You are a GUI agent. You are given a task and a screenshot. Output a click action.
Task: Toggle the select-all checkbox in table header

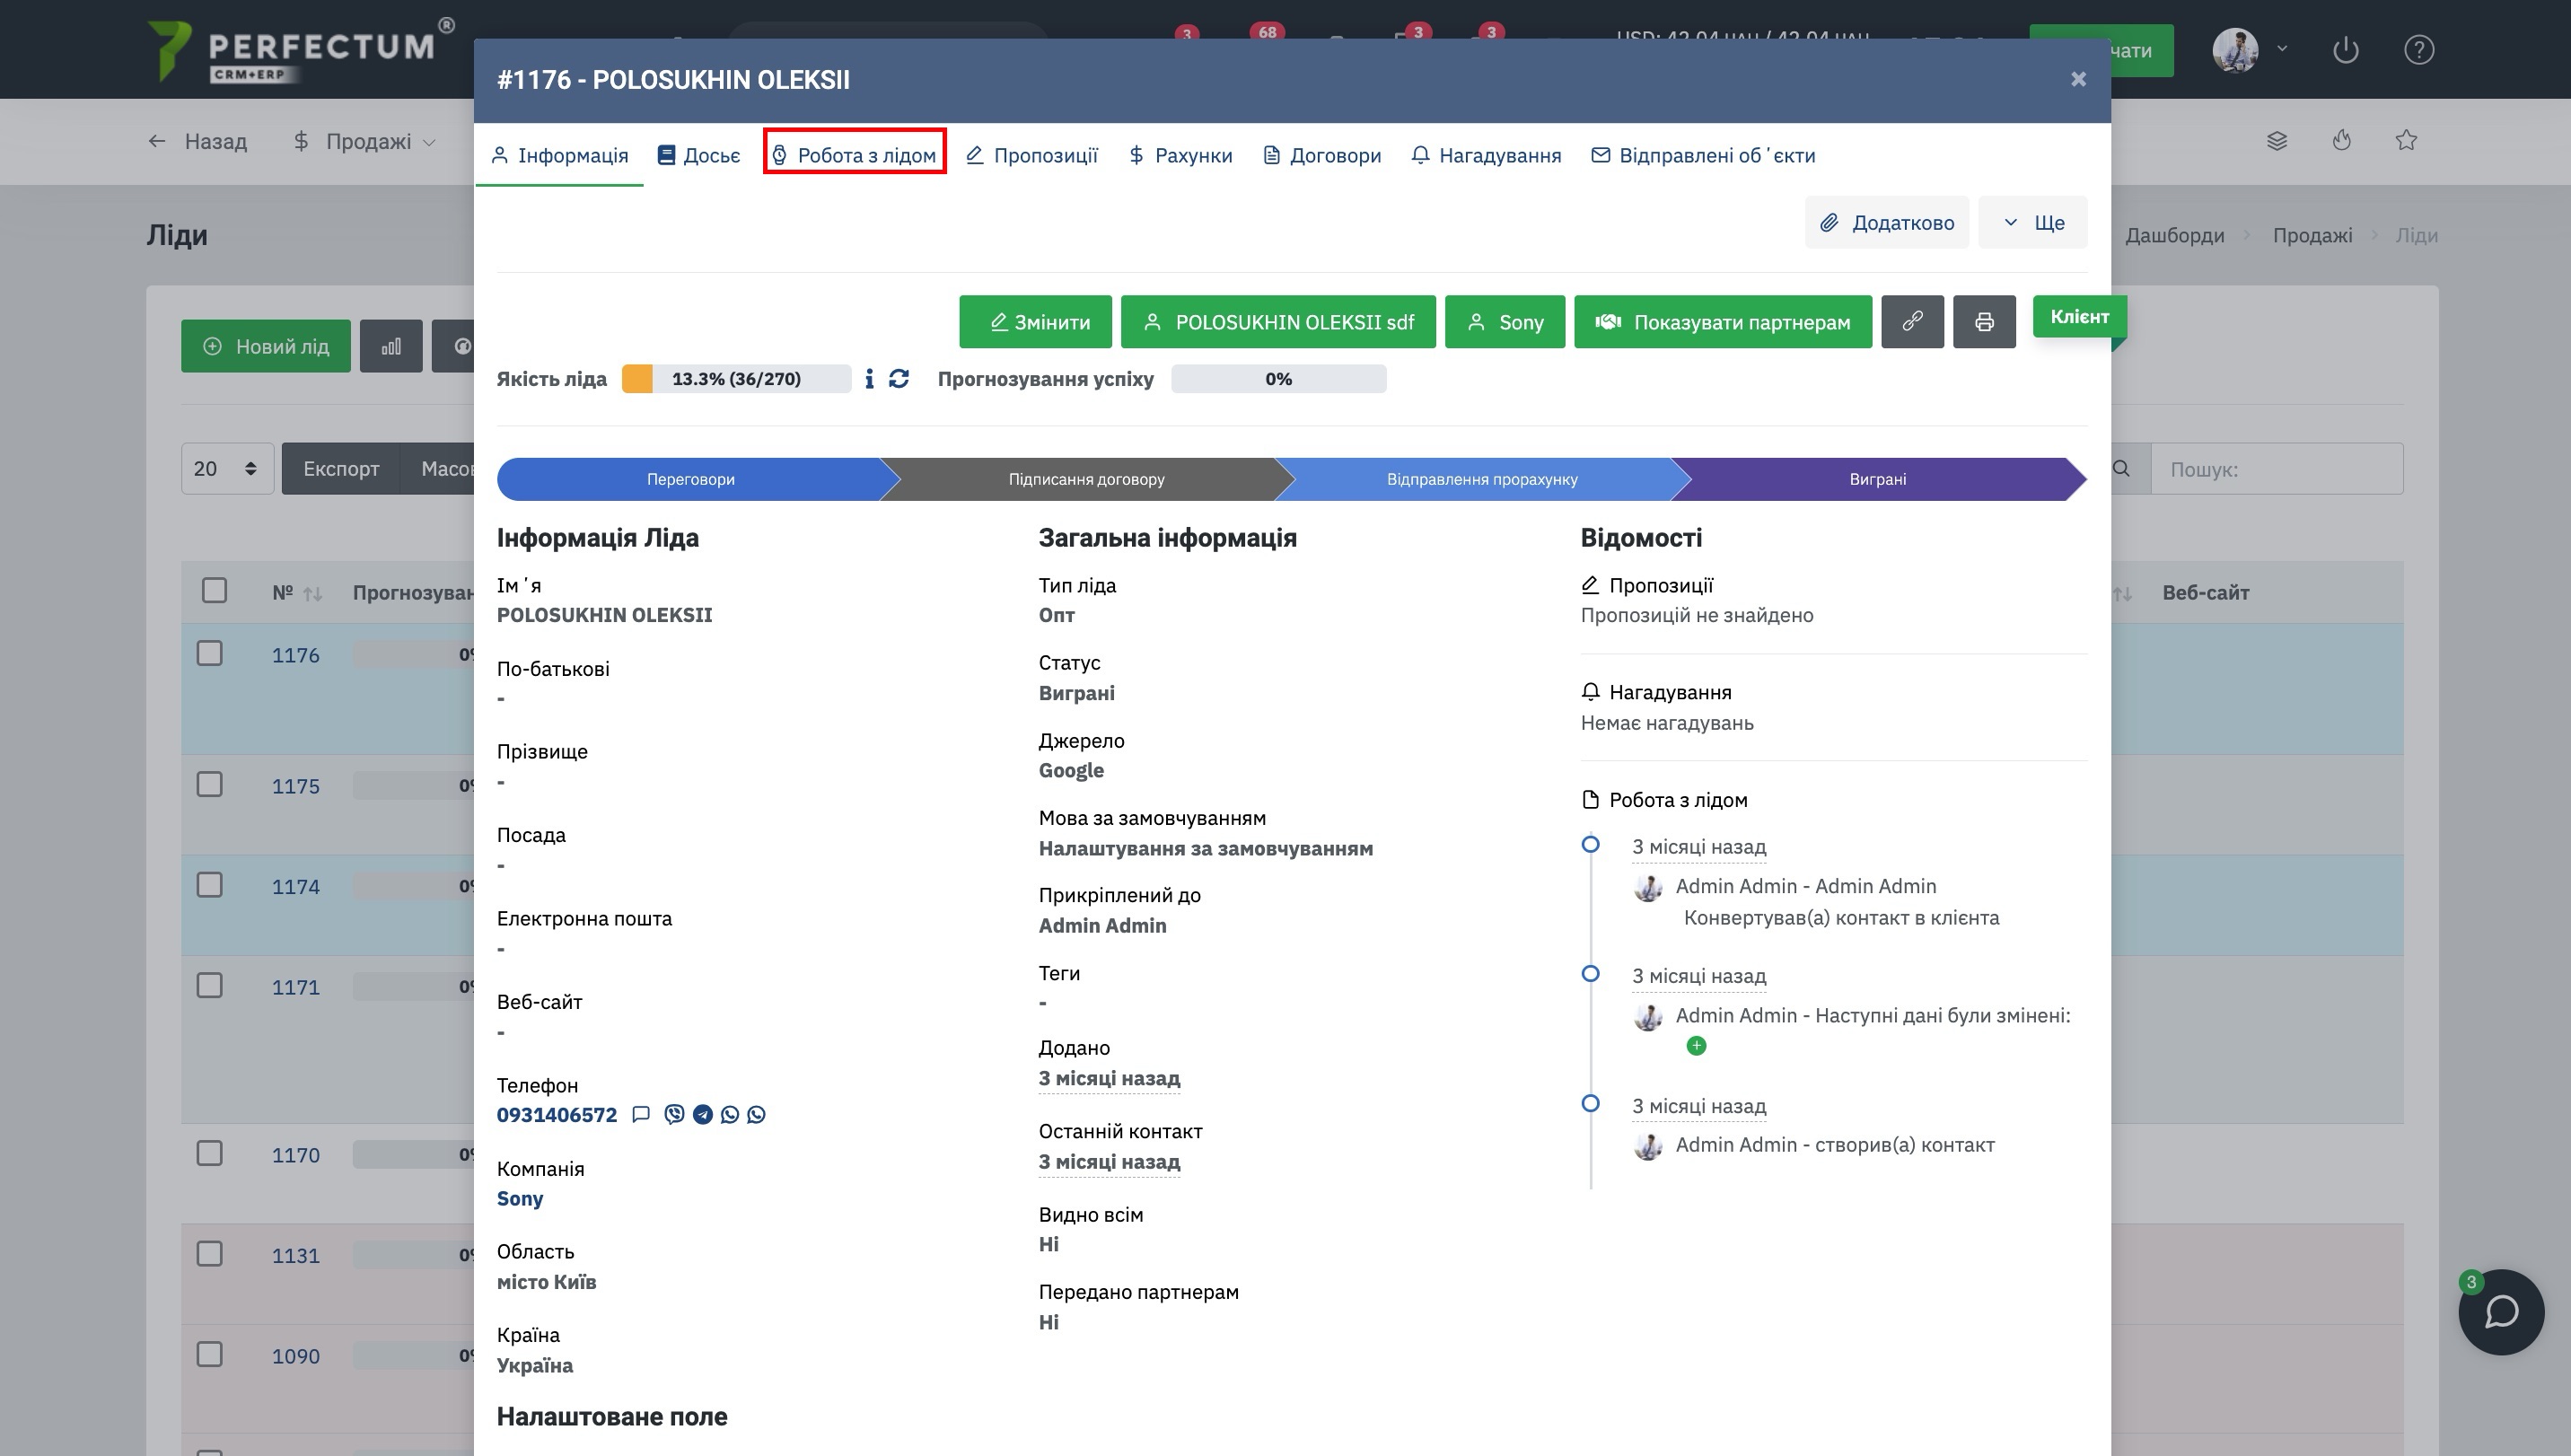pos(214,591)
